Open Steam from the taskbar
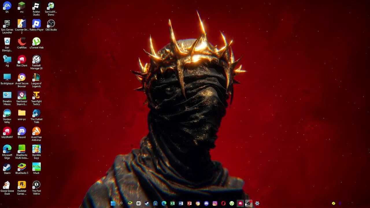 tap(147, 204)
